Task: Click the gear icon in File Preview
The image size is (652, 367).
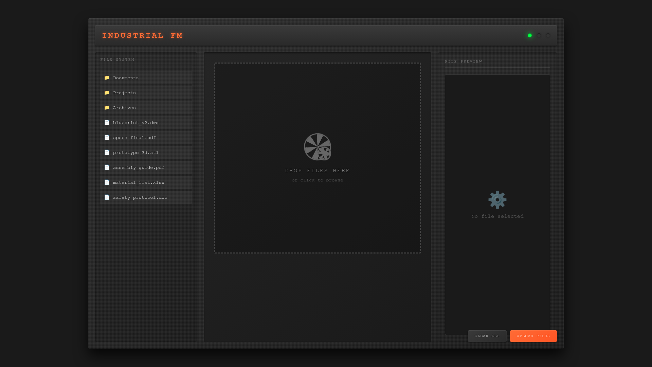Action: 497,200
